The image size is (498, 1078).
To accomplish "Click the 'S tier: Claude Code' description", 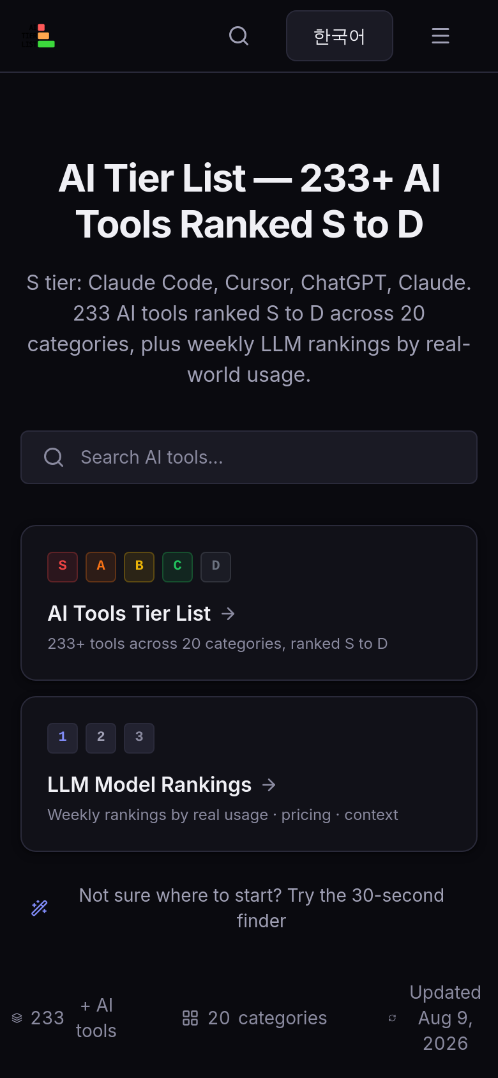I will click(x=249, y=328).
